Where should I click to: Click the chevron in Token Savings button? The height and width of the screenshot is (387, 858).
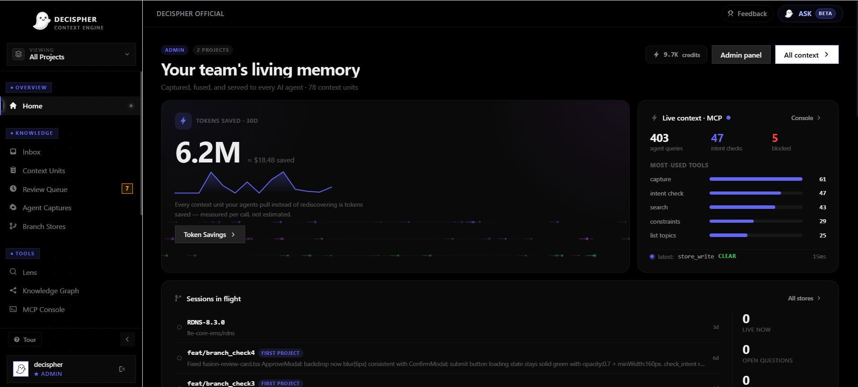pos(233,235)
